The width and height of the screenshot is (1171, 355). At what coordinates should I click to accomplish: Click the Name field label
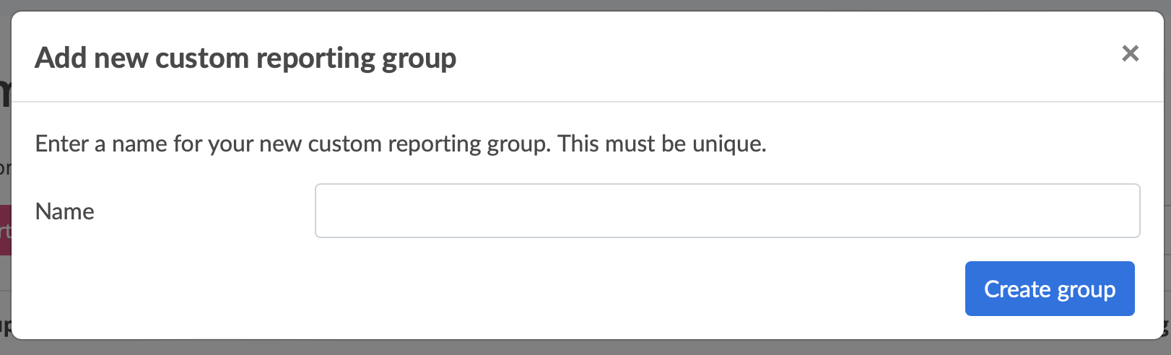tap(64, 211)
